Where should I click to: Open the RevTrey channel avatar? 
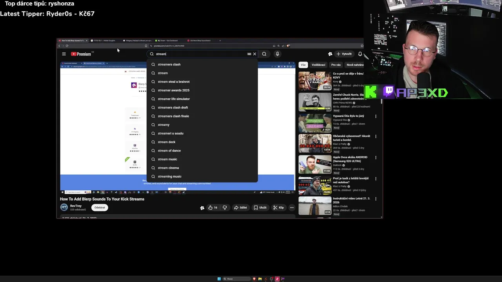click(64, 208)
